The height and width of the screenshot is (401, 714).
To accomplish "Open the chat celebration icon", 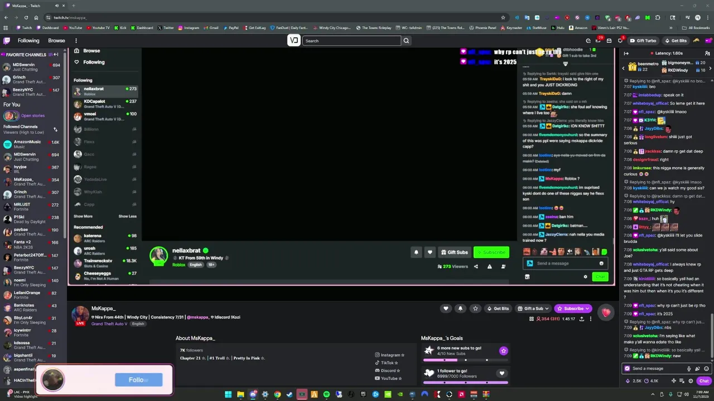I will [697, 369].
